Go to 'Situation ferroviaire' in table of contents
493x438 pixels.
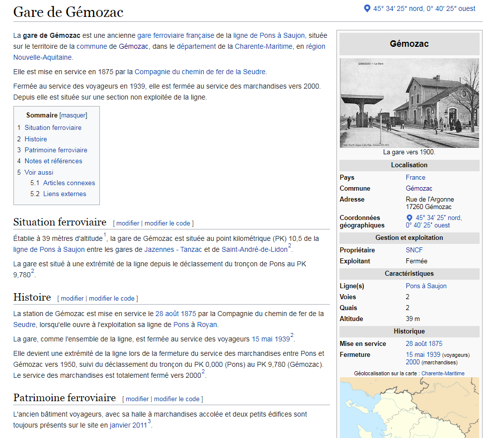53,127
